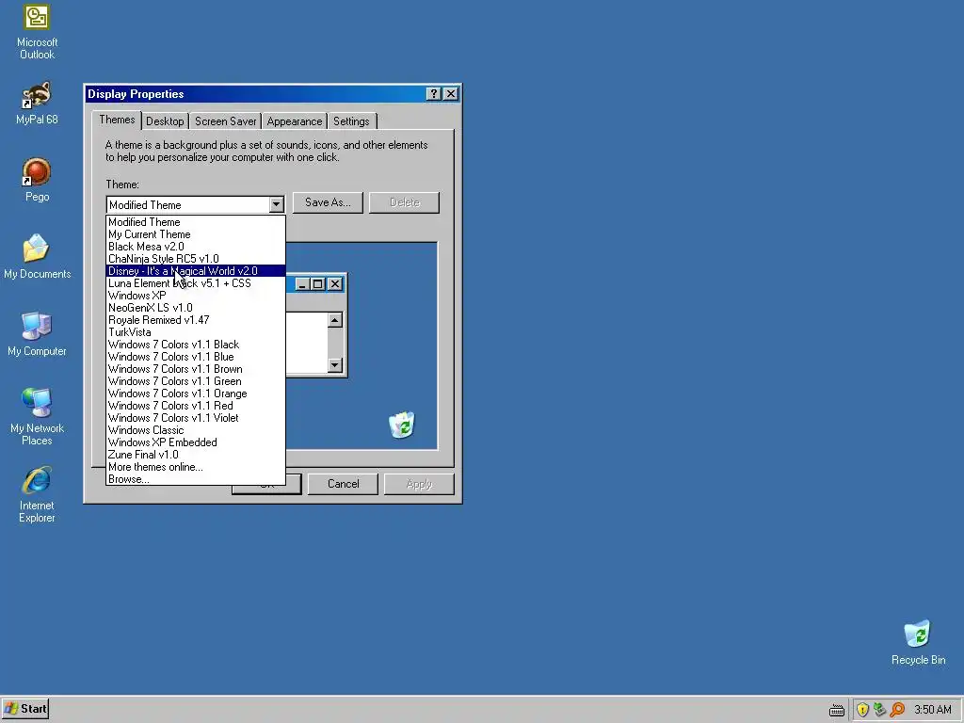This screenshot has width=964, height=723.
Task: Select the Themes tab
Action: pos(117,120)
